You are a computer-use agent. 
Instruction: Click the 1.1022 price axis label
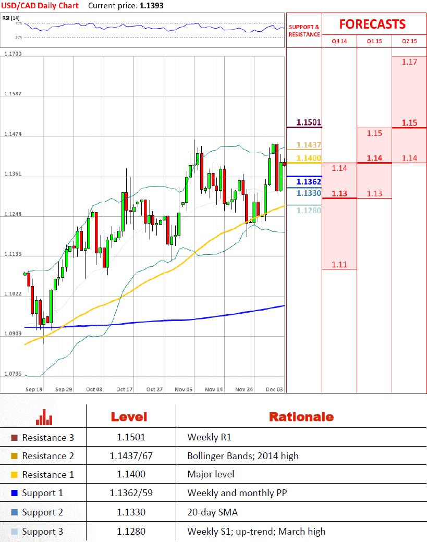click(13, 293)
